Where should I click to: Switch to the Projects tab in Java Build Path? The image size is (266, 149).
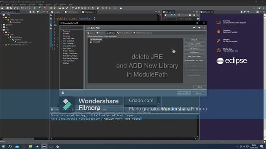coord(101,33)
